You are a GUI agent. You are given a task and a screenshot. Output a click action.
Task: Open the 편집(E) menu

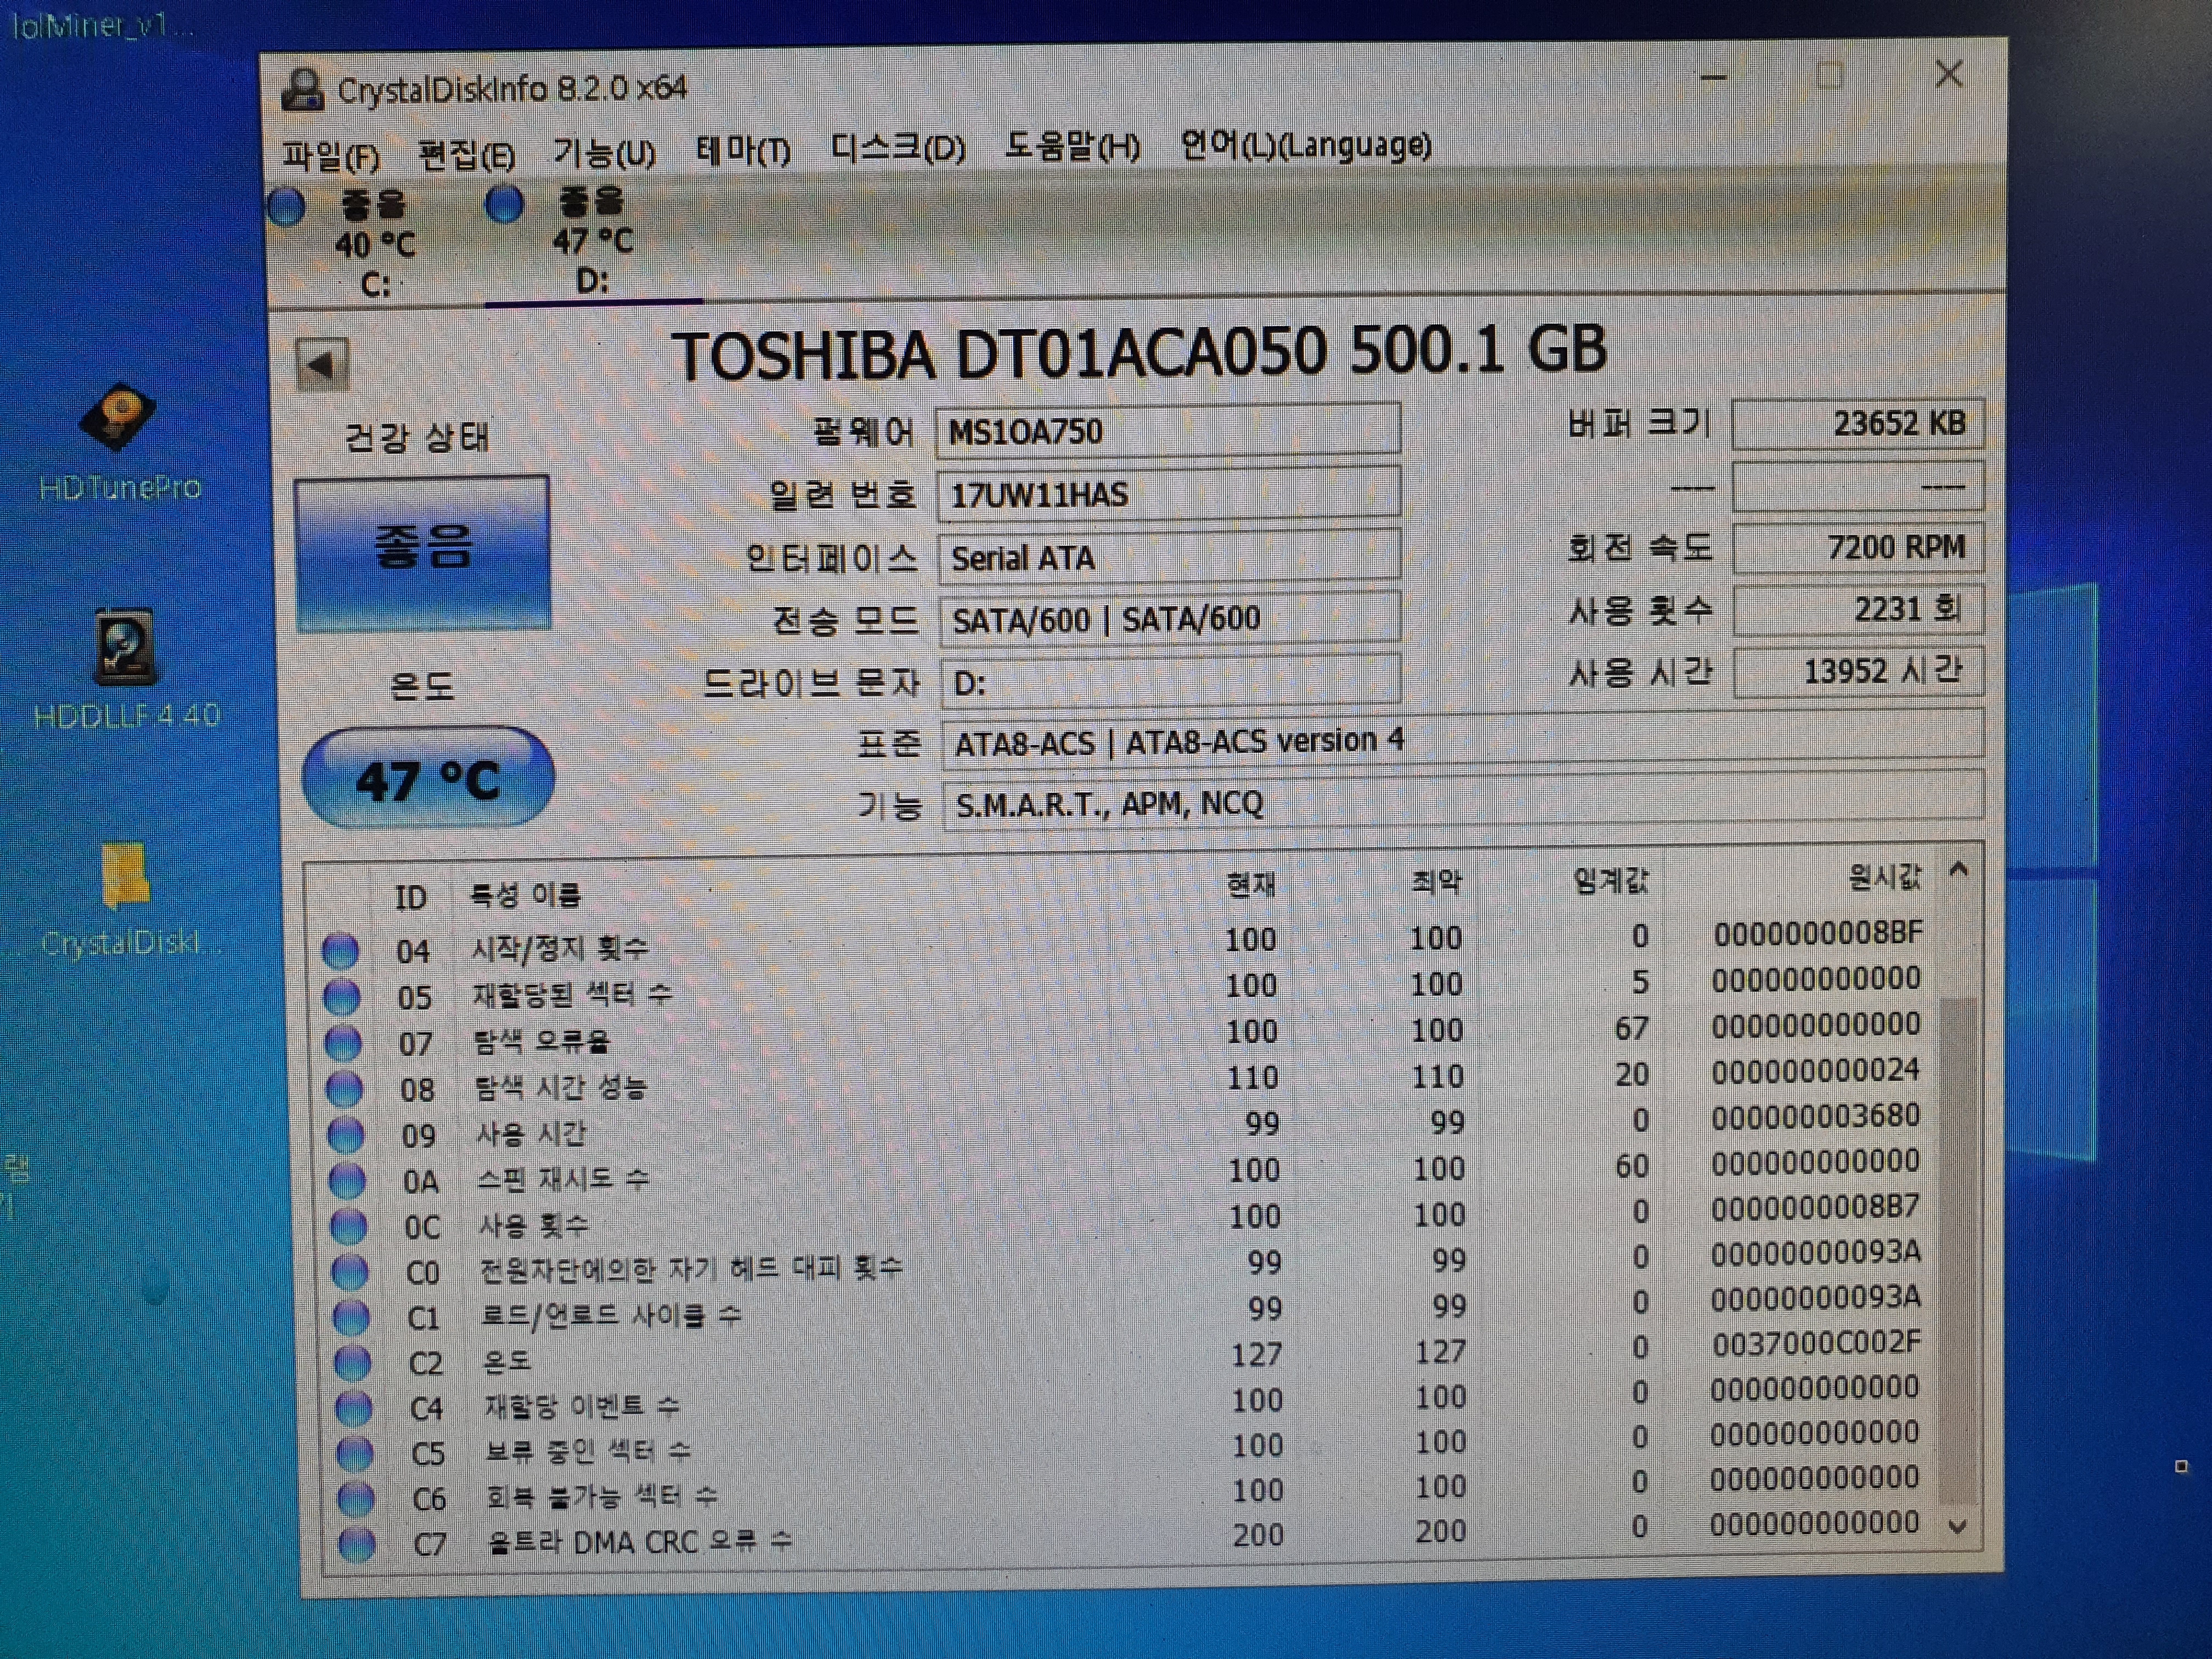466,155
